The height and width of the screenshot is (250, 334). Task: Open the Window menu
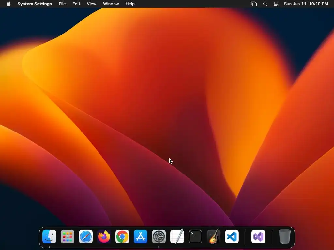click(111, 4)
